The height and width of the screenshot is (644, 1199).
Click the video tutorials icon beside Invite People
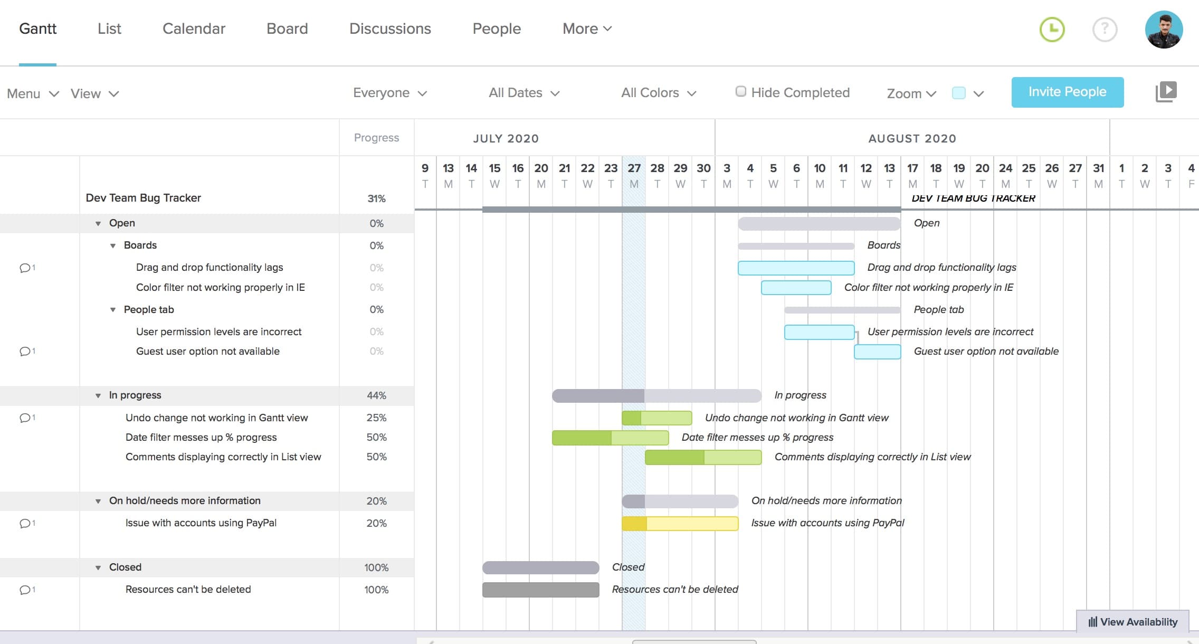[1166, 91]
